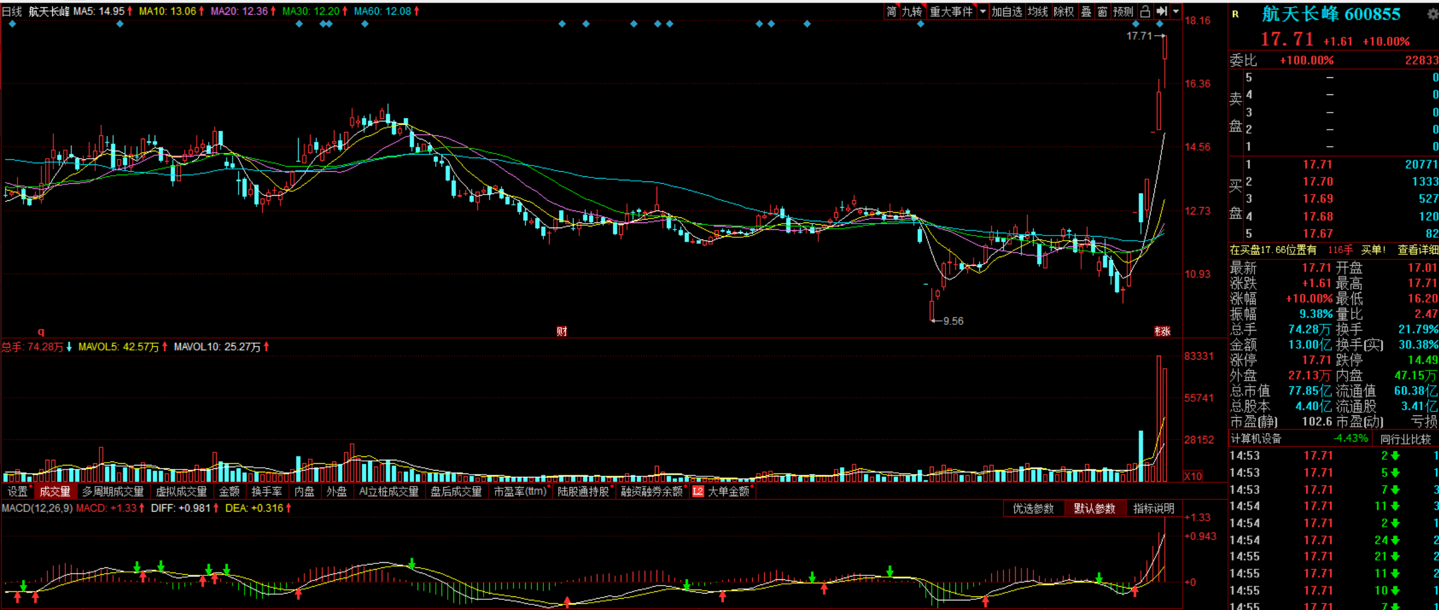
Task: Click the jump-to-end arrow icon
Action: 1161,11
